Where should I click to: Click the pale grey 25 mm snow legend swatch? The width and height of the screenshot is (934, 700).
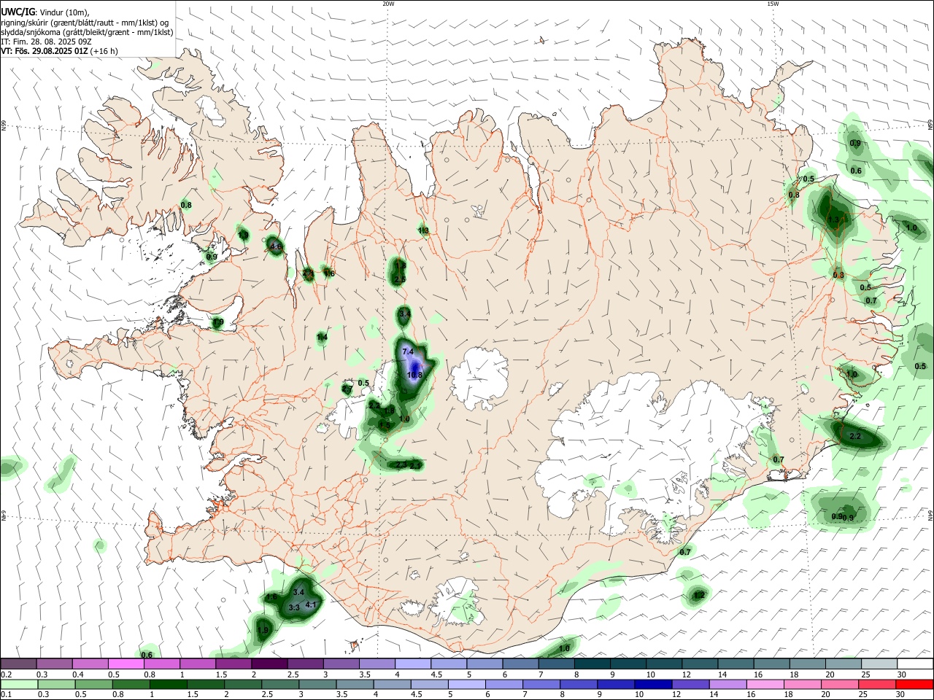tap(879, 664)
